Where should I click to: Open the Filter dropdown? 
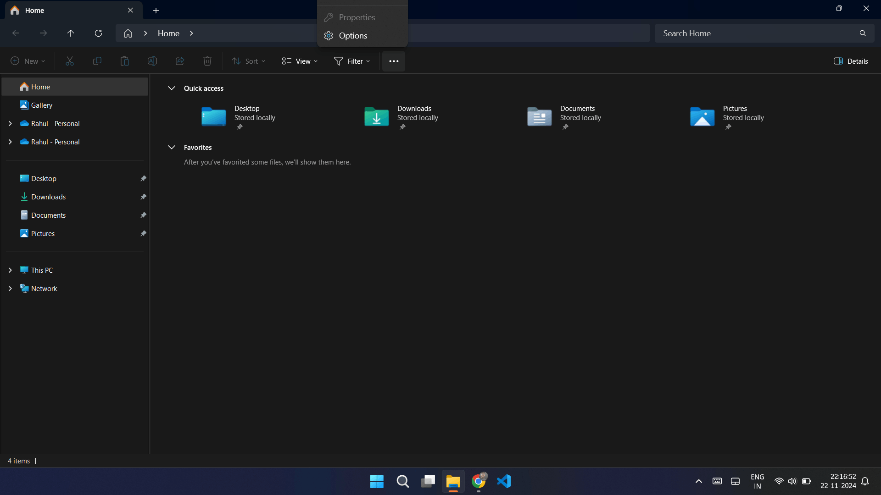[x=352, y=61]
